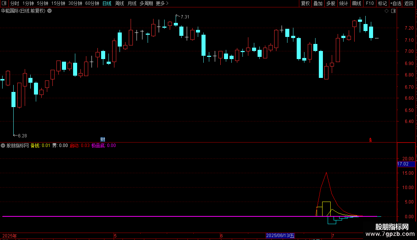Image resolution: width=417 pixels, height=240 pixels.
Task: Click the 界: 0.00 value
Action: pos(60,145)
